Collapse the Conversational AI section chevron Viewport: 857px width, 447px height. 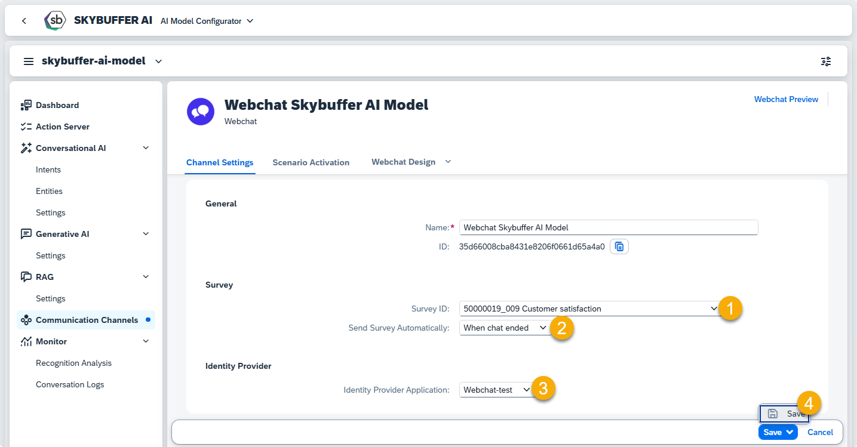pyautogui.click(x=146, y=148)
